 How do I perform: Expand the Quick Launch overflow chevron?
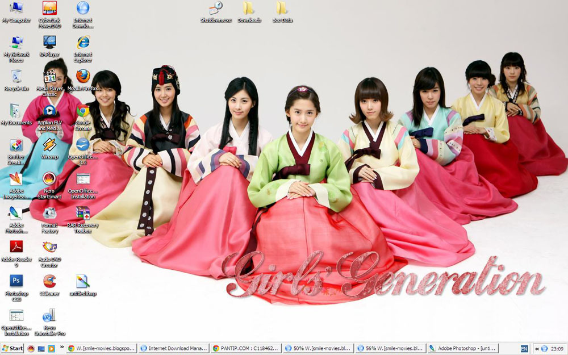coord(61,347)
